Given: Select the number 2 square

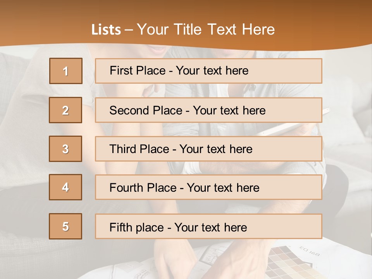Looking at the screenshot, I should pos(65,110).
